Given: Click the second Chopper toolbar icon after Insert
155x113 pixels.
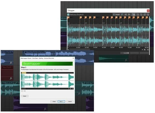Looking at the screenshot, I should (126, 14).
